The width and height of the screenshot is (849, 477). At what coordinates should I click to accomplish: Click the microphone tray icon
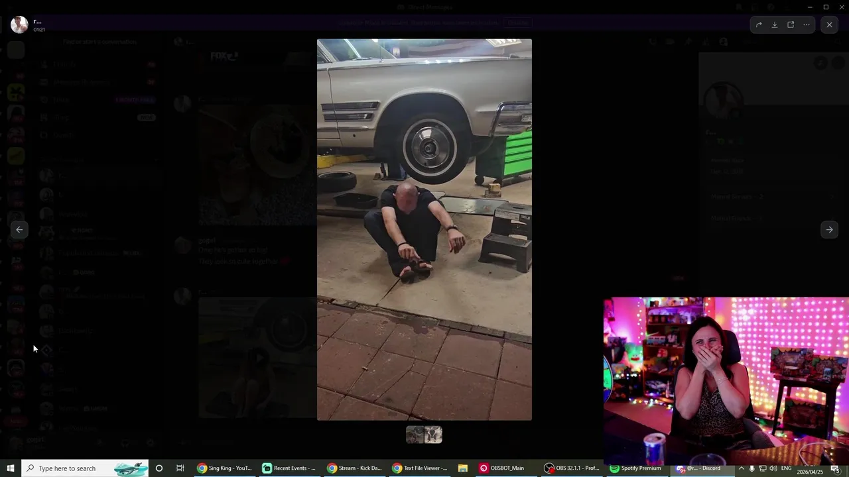pos(752,468)
